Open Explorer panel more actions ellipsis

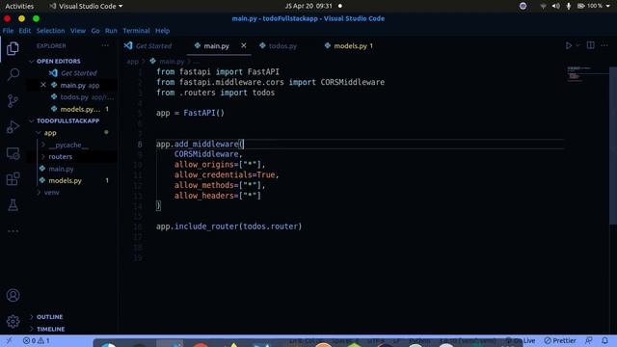(105, 45)
